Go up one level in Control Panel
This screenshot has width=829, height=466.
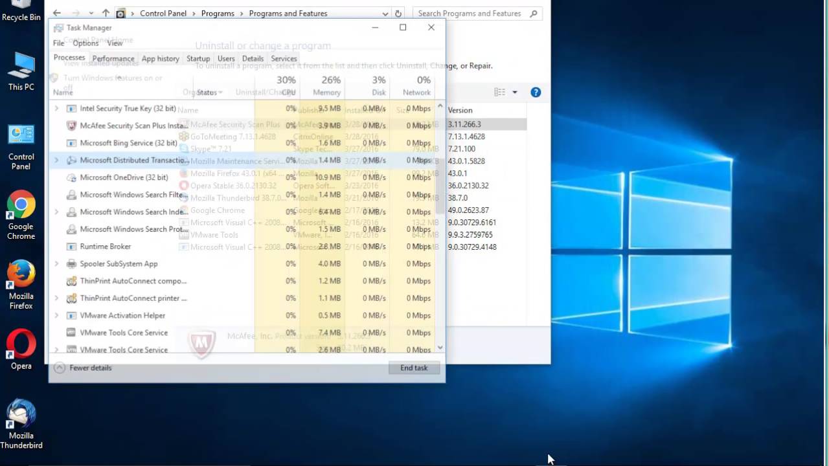(x=106, y=13)
